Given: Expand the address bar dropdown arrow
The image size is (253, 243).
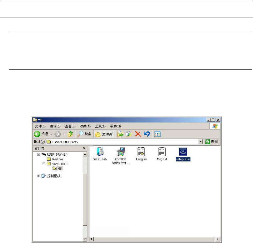Looking at the screenshot, I should [201, 142].
